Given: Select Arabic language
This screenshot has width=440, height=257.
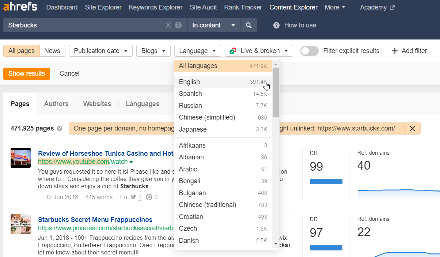Looking at the screenshot, I should click(223, 169).
